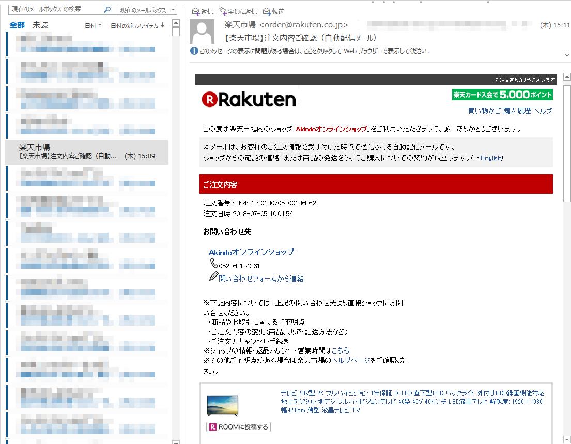Toggle 日付の新しいアイテム sort order
This screenshot has height=444, width=571.
pyautogui.click(x=137, y=26)
